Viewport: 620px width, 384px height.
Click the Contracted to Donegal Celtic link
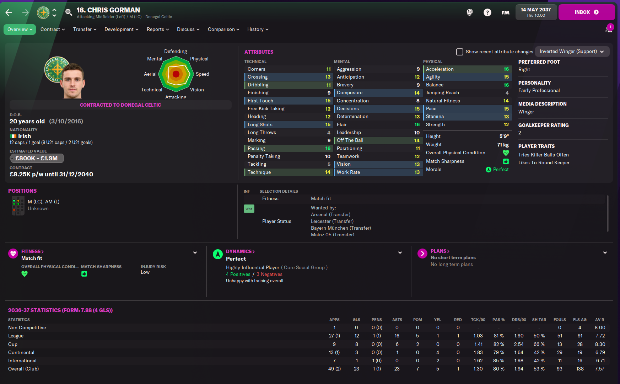120,105
